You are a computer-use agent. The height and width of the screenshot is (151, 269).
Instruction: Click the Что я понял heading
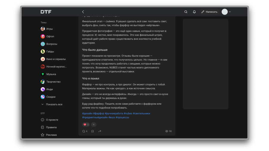point(91,78)
